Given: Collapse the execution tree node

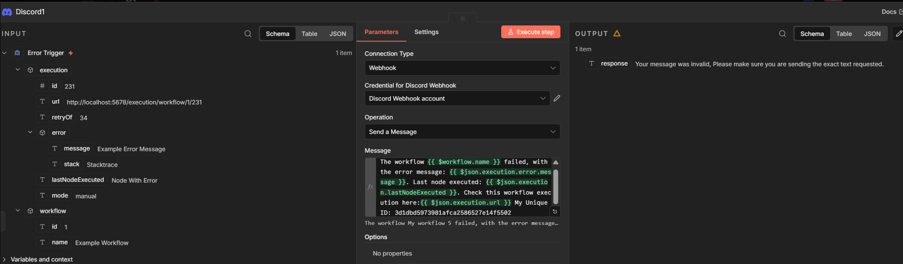Looking at the screenshot, I should (x=18, y=70).
